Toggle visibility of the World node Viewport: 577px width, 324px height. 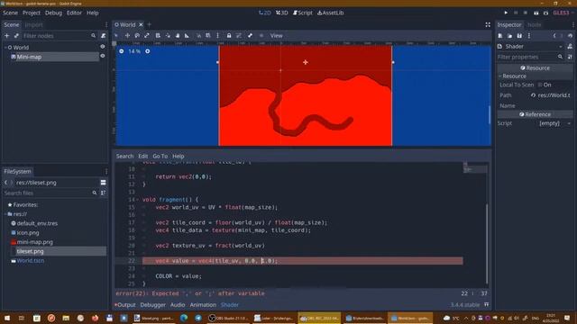pos(103,47)
